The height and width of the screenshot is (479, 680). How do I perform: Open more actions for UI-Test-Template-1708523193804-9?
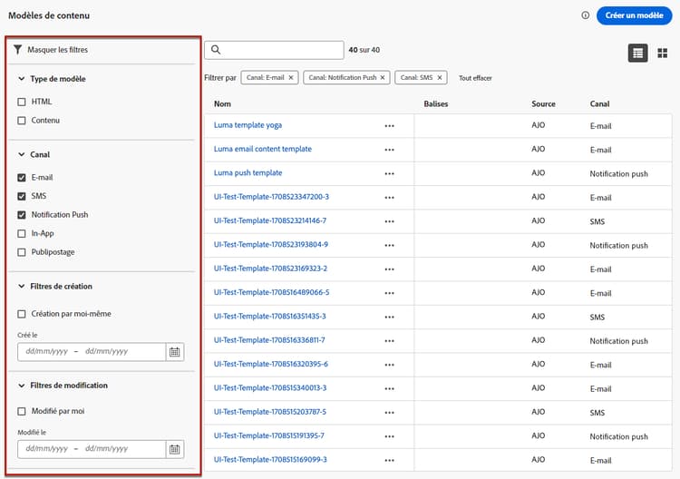390,245
